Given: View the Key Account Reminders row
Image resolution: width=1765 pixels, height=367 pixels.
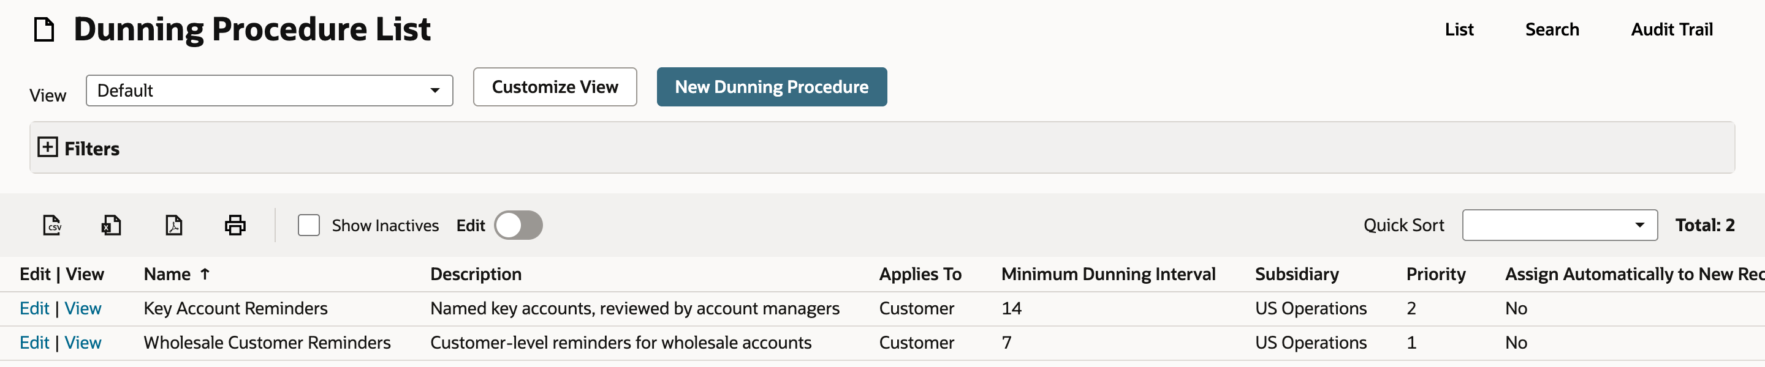Looking at the screenshot, I should click(x=83, y=308).
